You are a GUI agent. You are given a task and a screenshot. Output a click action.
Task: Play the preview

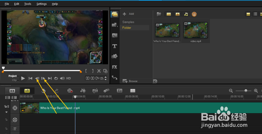[23, 78]
